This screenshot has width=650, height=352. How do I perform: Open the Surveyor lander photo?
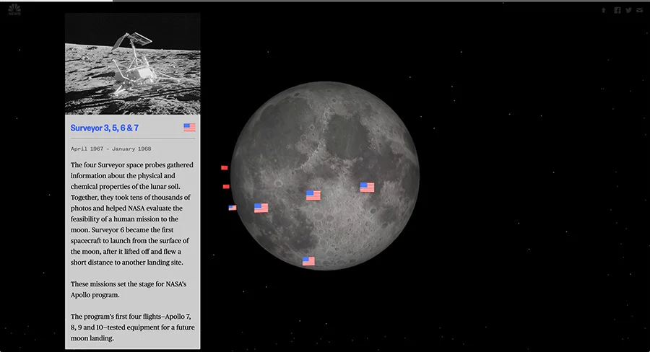click(133, 63)
